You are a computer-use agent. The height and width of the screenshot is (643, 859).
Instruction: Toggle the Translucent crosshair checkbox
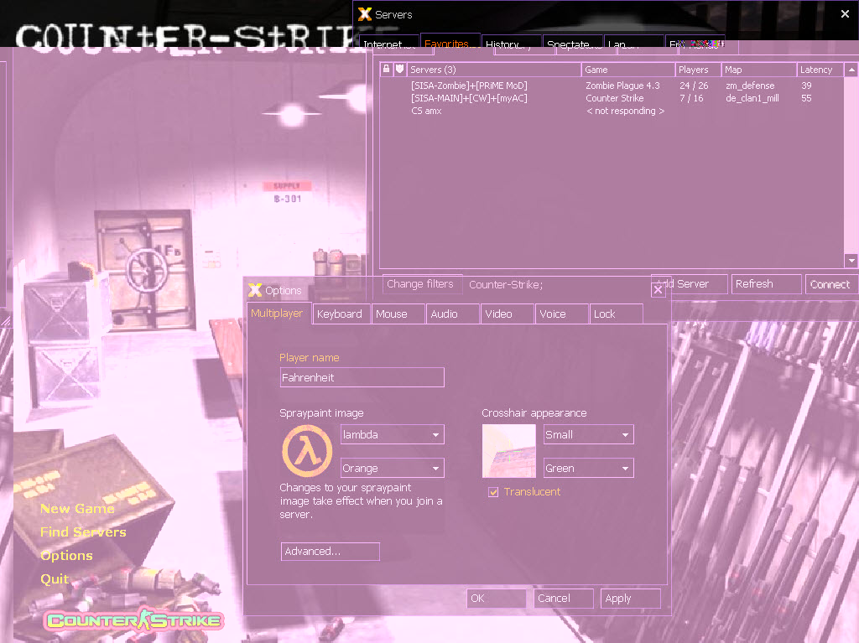493,492
